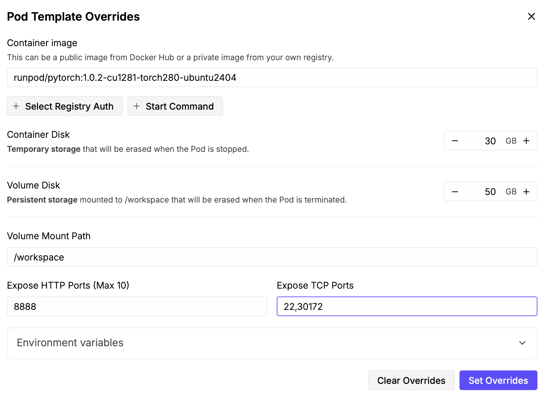The image size is (543, 394).
Task: Select the Volume Disk value 50
Action: click(x=490, y=192)
